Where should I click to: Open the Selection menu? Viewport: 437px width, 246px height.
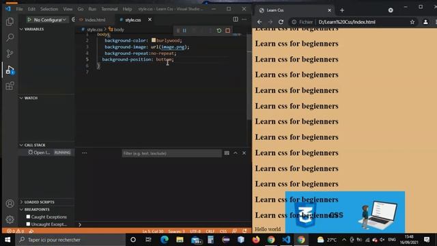point(49,9)
